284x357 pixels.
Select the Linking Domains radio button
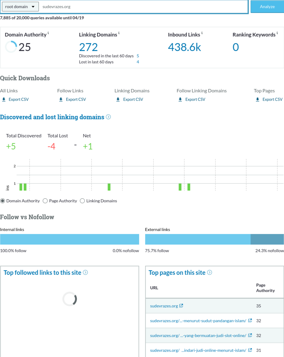pos(82,201)
